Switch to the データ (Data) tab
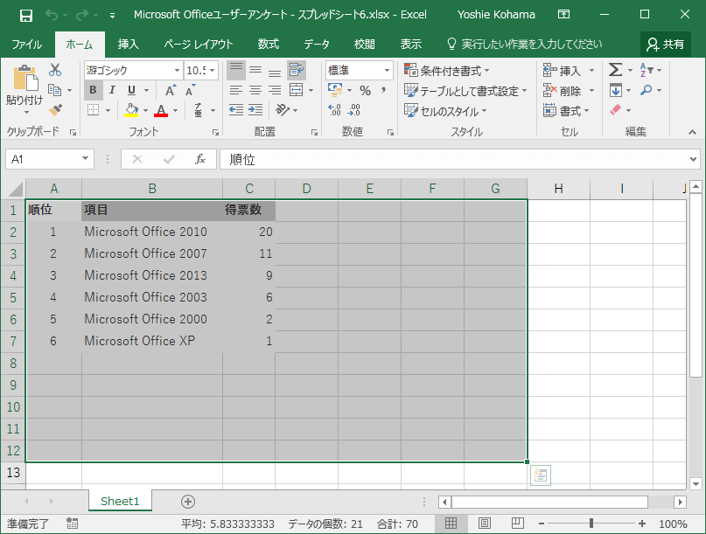 pyautogui.click(x=317, y=44)
